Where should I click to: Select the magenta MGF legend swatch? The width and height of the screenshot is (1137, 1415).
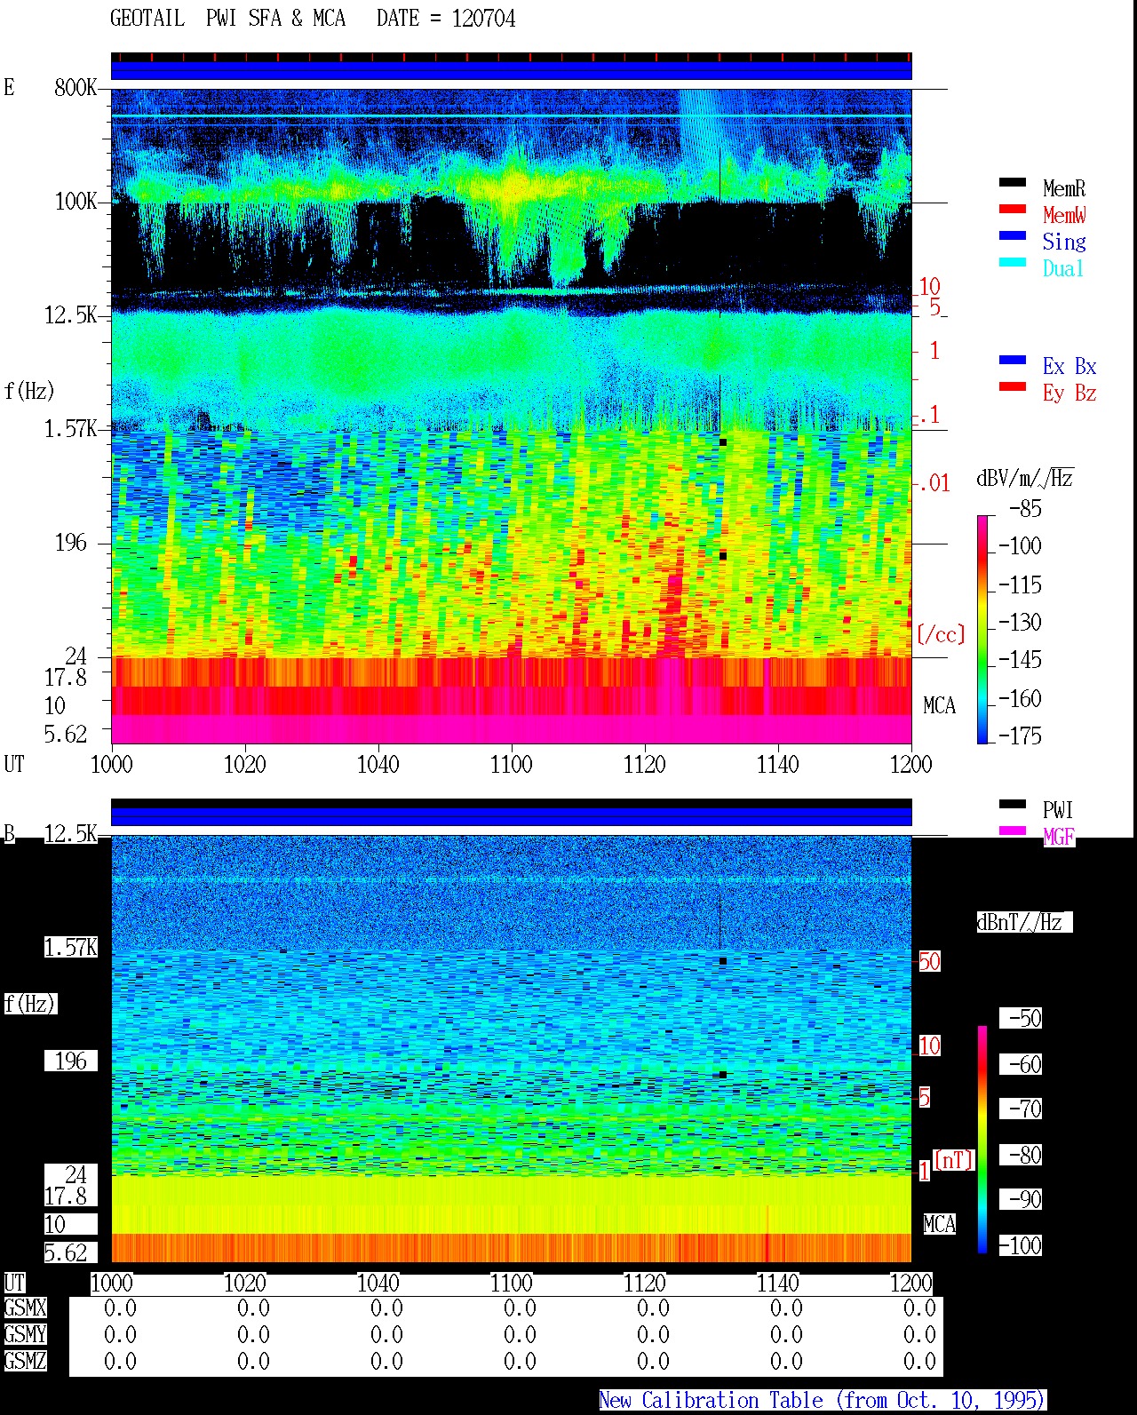tap(1013, 831)
